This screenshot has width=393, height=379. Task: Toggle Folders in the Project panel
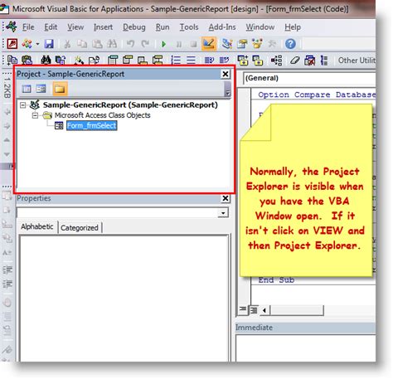60,89
